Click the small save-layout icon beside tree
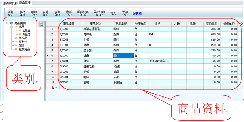This screenshot has height=122, width=244. [x=42, y=24]
